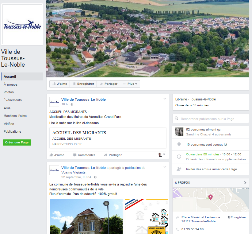Click the Rechercher publications sur la Page field
Screen dimensions: 252x234
click(x=211, y=119)
